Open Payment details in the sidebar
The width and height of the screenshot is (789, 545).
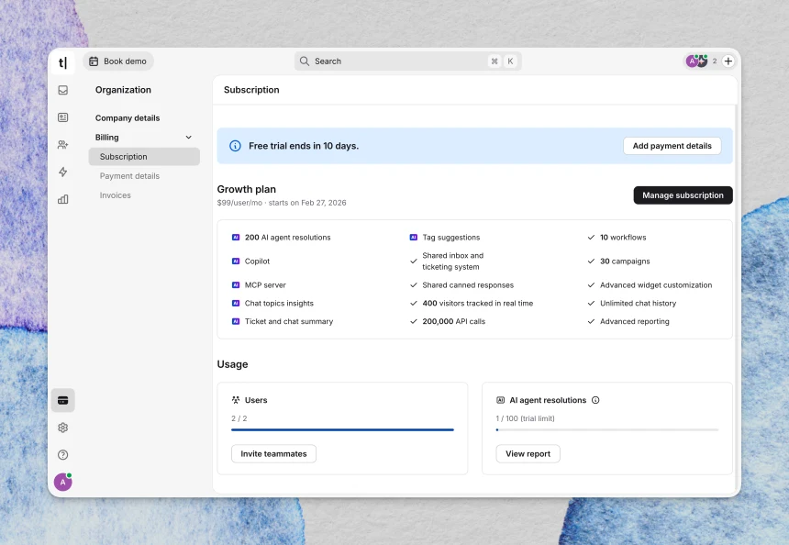click(129, 176)
